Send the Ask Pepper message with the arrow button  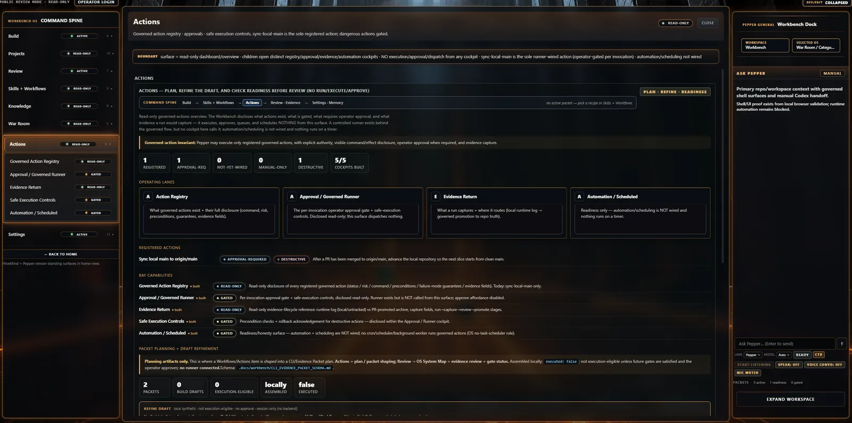point(841,344)
